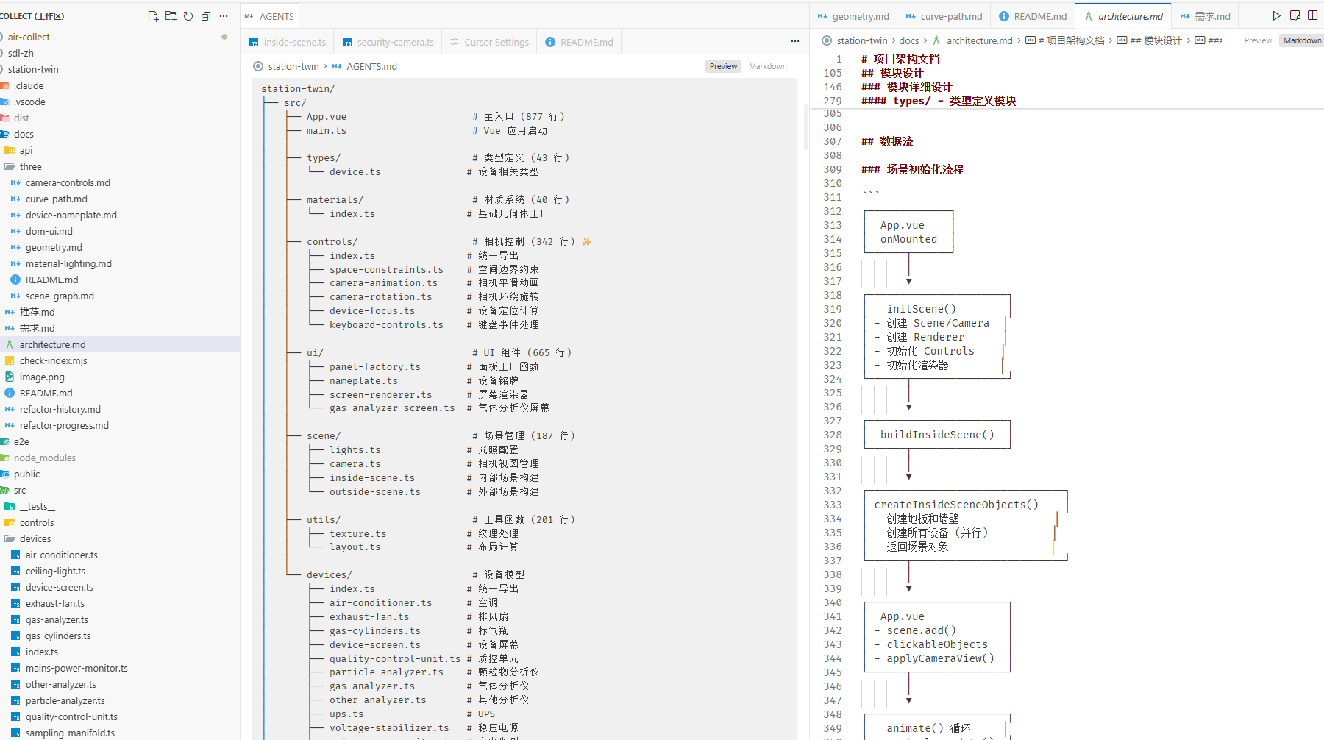The image size is (1324, 740).
Task: Select the architecture.md tab
Action: click(1123, 16)
